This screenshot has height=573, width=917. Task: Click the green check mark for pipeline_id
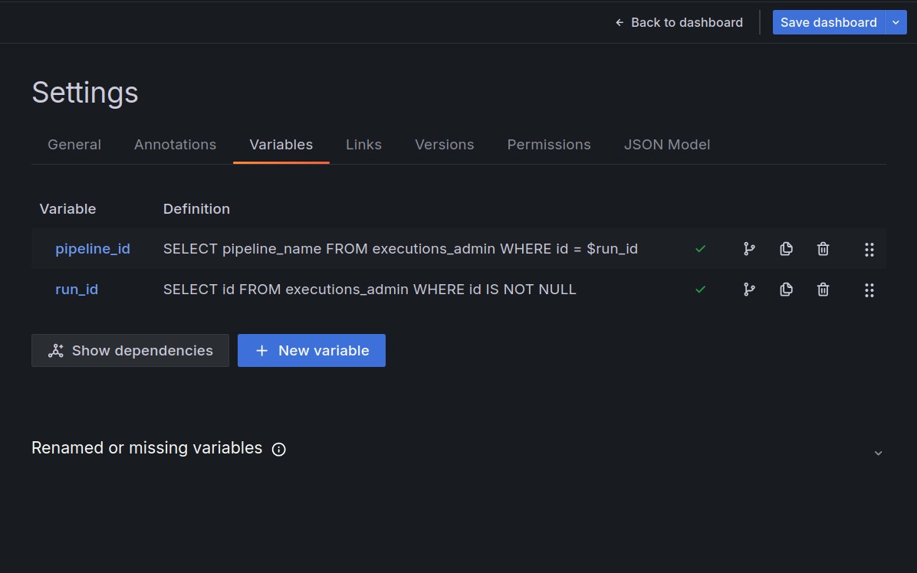pos(700,250)
